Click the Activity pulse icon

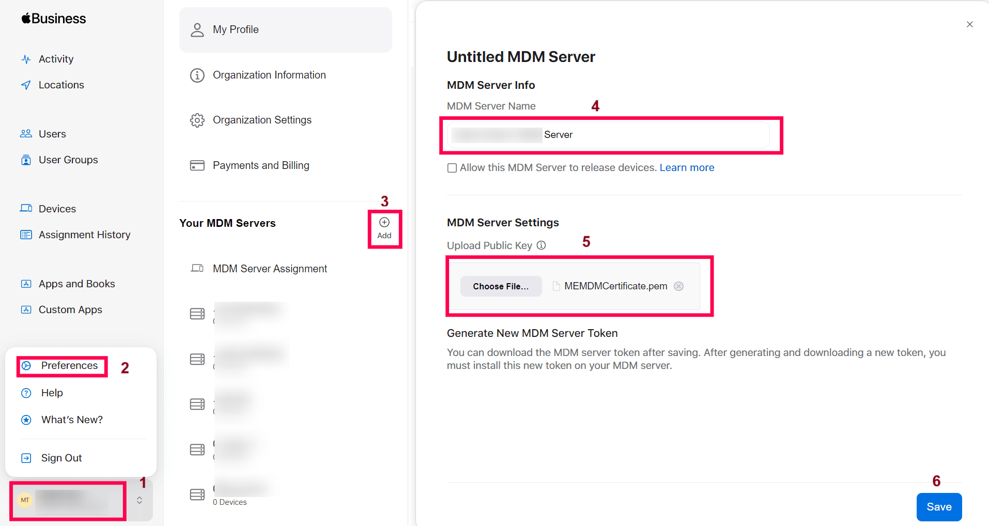26,59
